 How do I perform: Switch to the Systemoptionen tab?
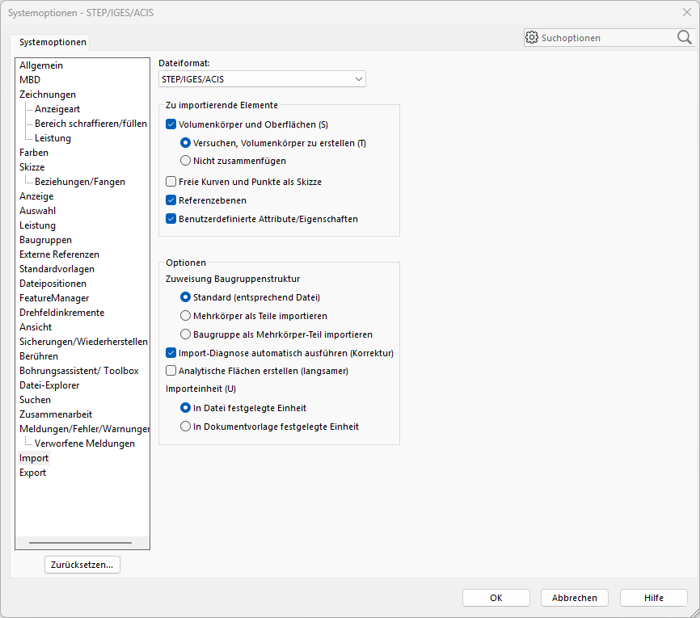pos(52,41)
